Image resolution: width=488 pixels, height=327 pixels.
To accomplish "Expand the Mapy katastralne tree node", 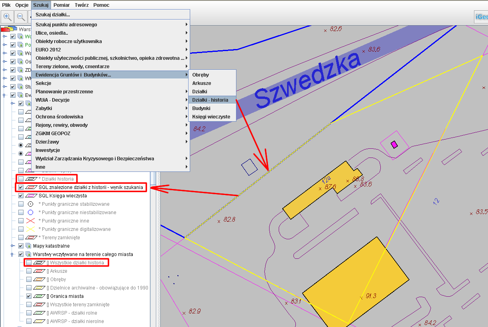I will point(13,246).
